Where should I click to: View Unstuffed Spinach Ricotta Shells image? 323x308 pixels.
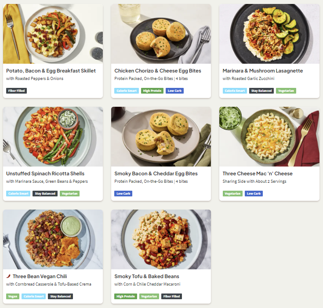53,137
